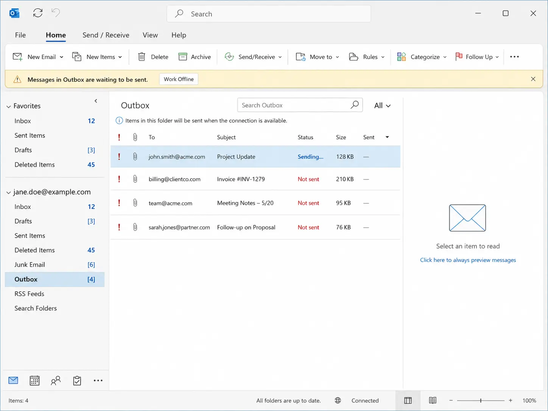Click the top Search box

(269, 14)
